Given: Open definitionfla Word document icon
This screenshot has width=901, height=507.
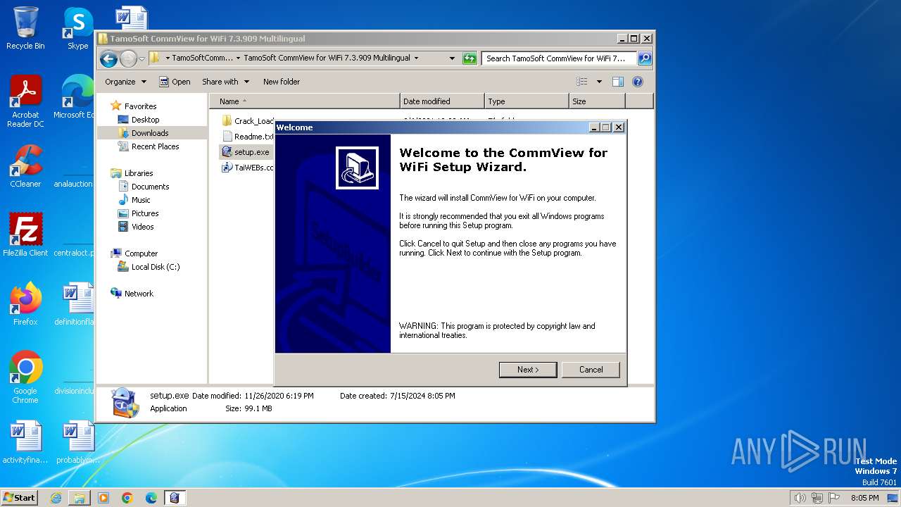Looking at the screenshot, I should click(x=75, y=304).
